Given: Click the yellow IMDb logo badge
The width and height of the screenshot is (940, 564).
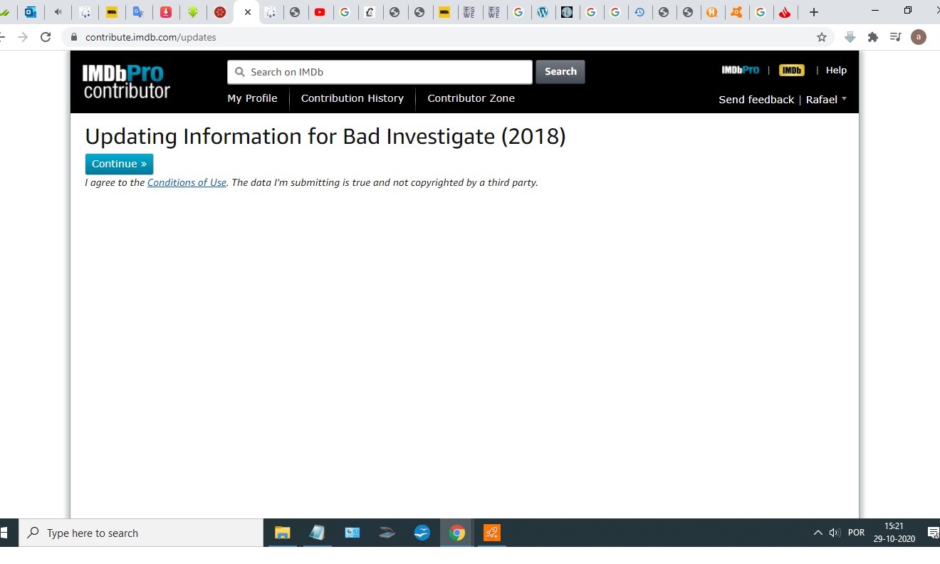Looking at the screenshot, I should (791, 70).
